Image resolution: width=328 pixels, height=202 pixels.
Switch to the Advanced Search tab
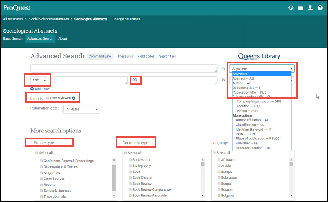click(x=40, y=38)
